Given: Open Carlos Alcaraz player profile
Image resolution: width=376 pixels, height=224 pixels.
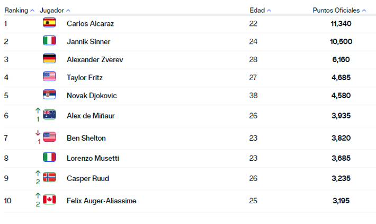Looking at the screenshot, I should coord(90,23).
